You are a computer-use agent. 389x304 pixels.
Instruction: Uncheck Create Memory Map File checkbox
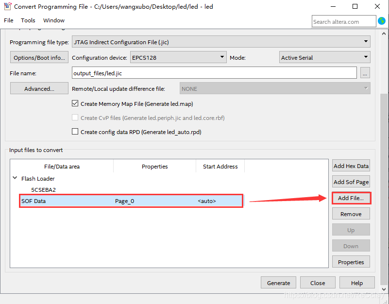click(75, 103)
